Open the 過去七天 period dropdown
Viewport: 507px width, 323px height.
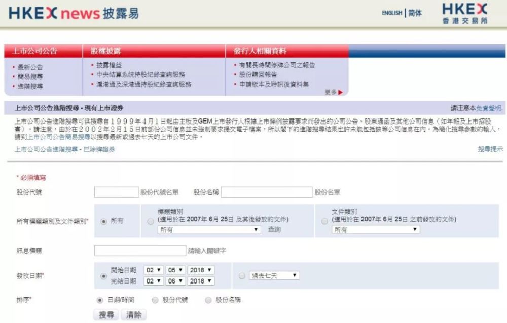click(x=274, y=275)
